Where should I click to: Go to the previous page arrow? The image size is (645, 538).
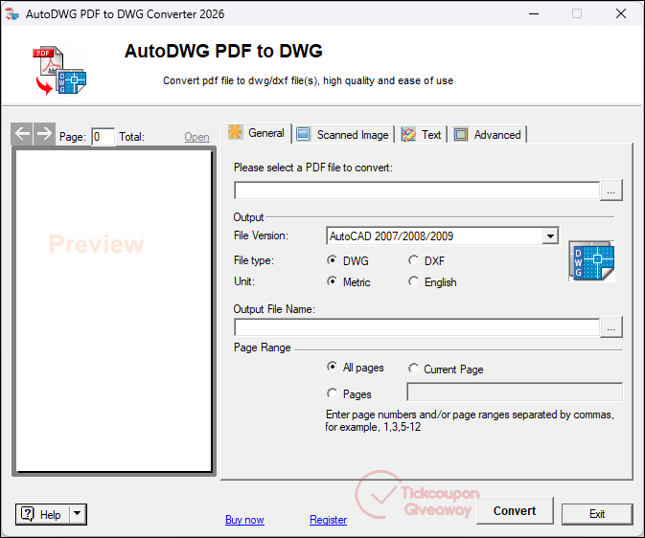click(x=22, y=134)
